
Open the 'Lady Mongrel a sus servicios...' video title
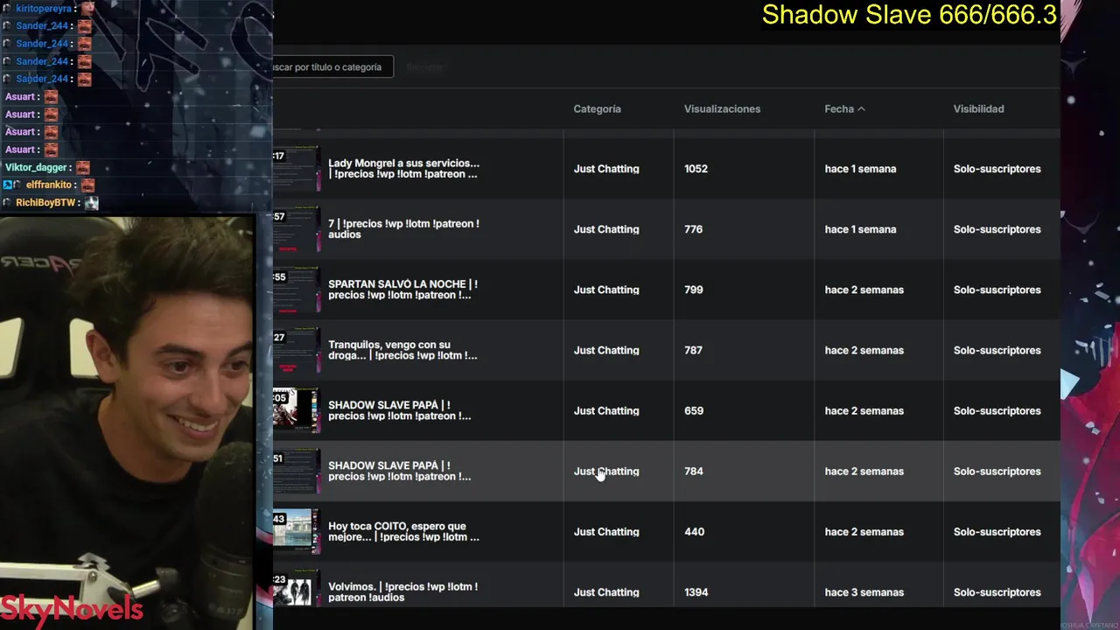click(403, 169)
